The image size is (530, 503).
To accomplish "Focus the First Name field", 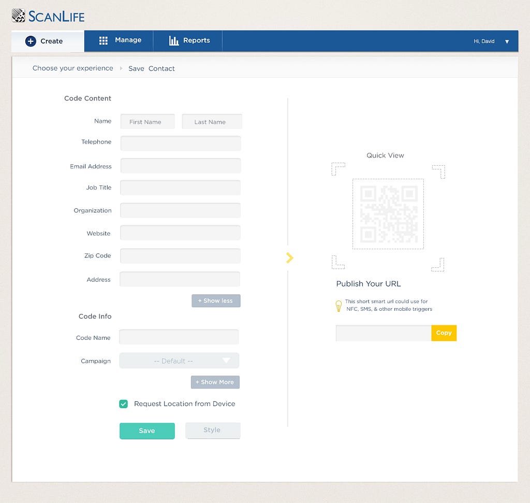I will (x=148, y=121).
